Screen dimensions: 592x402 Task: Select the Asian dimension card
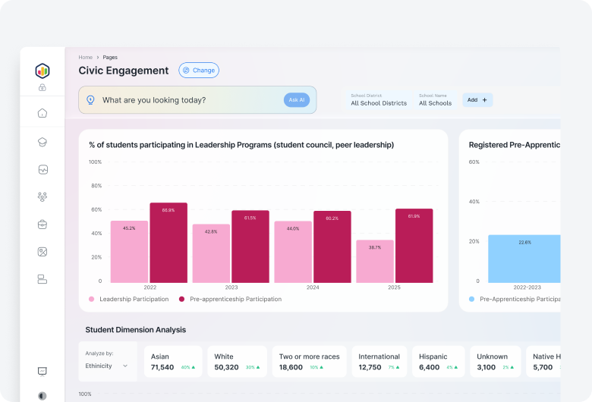point(172,362)
